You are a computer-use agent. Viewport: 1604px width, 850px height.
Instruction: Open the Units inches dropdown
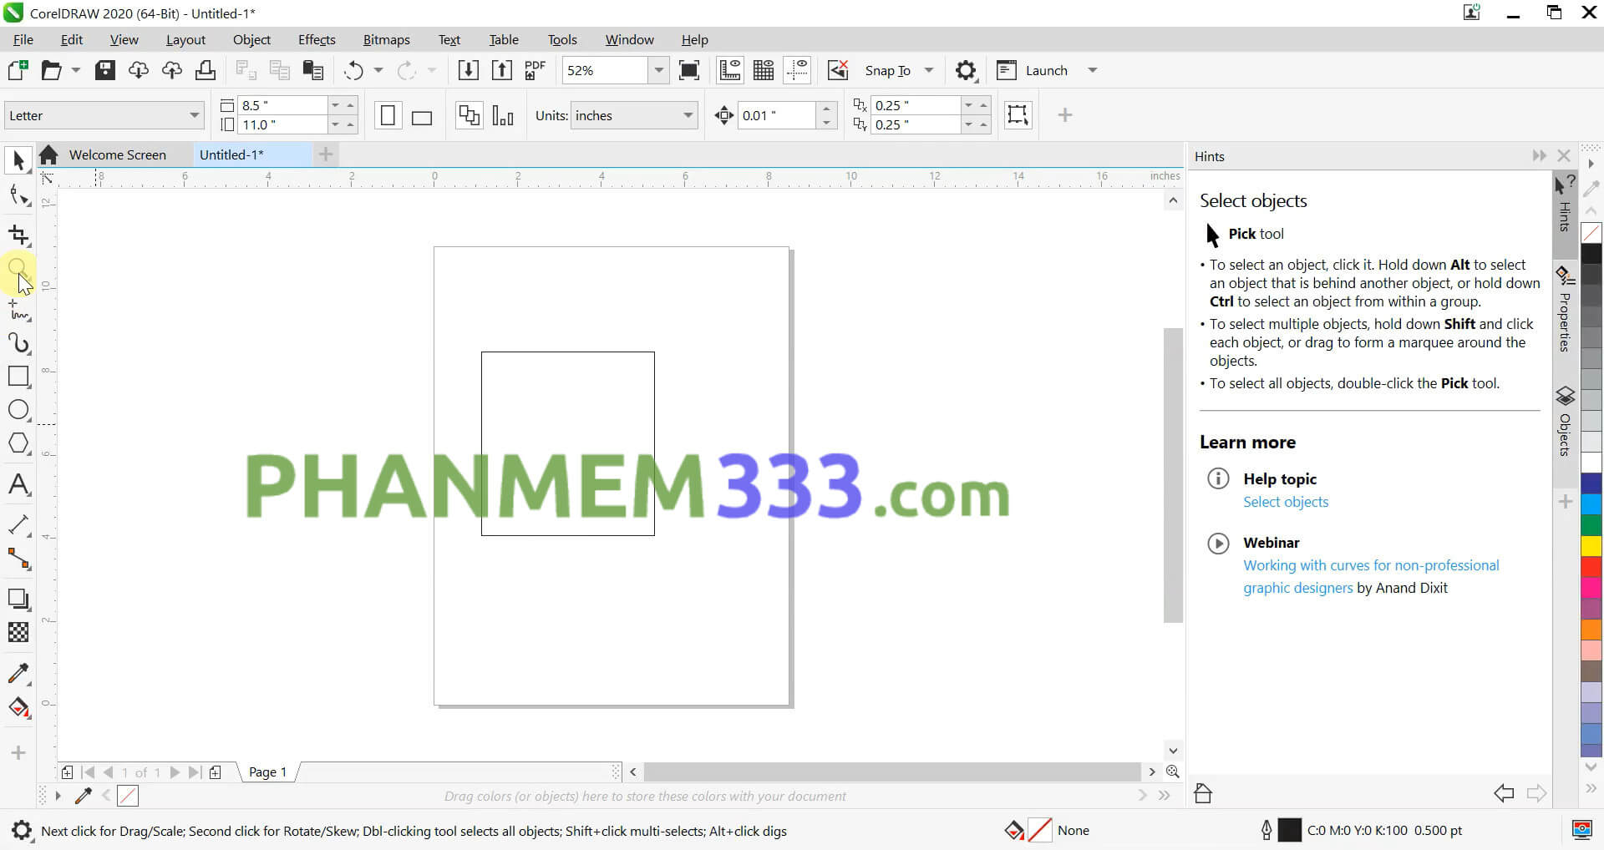click(x=688, y=115)
